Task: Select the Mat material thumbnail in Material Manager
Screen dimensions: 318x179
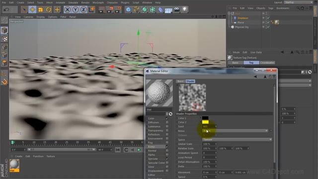Action: [14, 166]
